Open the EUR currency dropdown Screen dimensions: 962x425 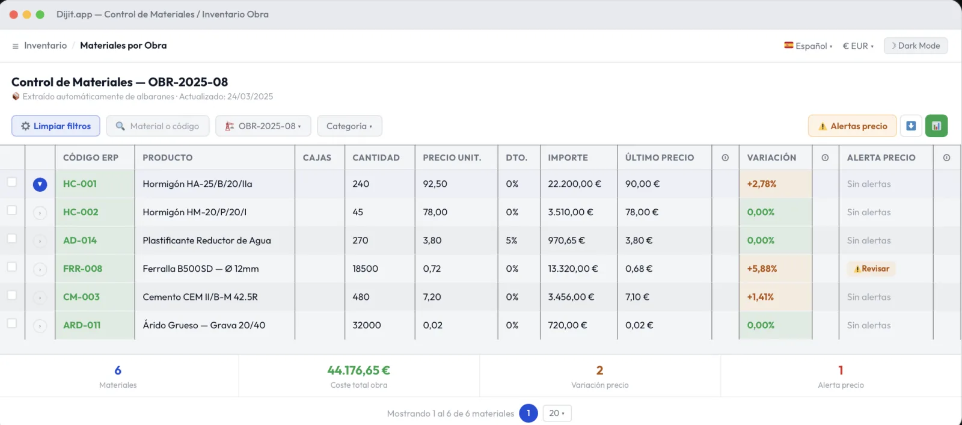tap(858, 46)
